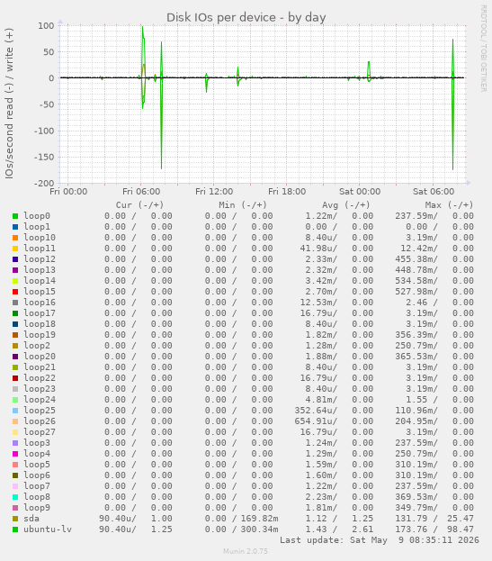Click the graph title 'Disk IOs per device - by day'
This screenshot has height=561, width=492.
[246, 17]
